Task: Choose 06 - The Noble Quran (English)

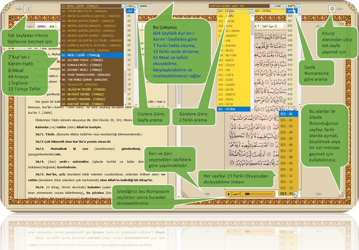Action: (92, 80)
